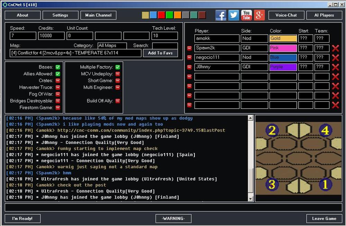This screenshot has width=346, height=226.
Task: Open the Category dropdown showing All Maps
Action: (112, 46)
